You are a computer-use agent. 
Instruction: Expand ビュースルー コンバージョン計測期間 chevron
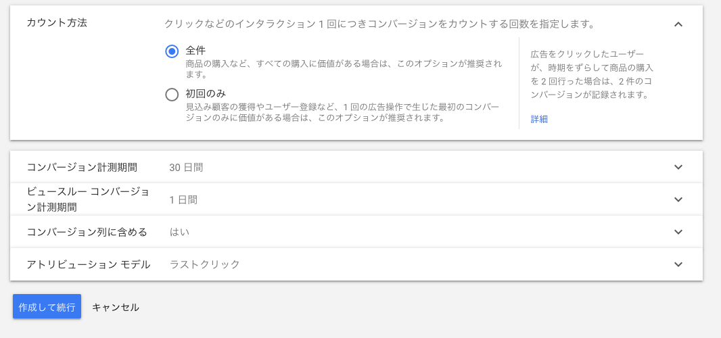[x=678, y=199]
